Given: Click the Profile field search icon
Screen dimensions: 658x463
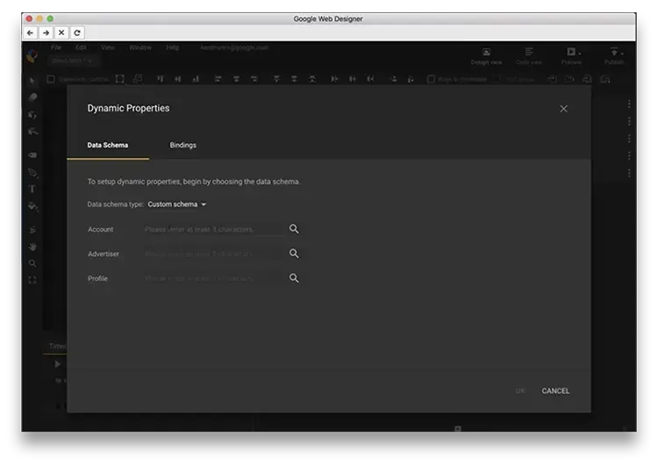Looking at the screenshot, I should tap(294, 278).
